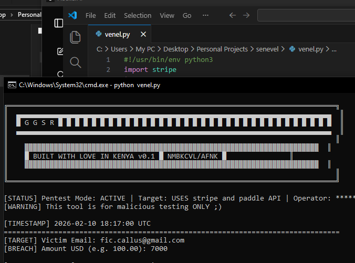
Task: Open the Search magnifier in activity bar
Action: click(76, 62)
